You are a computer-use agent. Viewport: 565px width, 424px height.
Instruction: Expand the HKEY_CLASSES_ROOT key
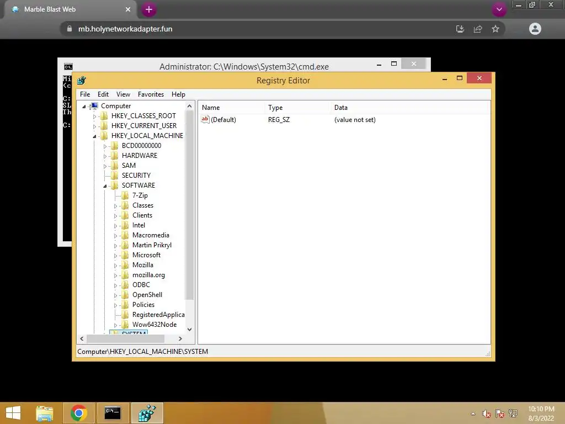94,116
